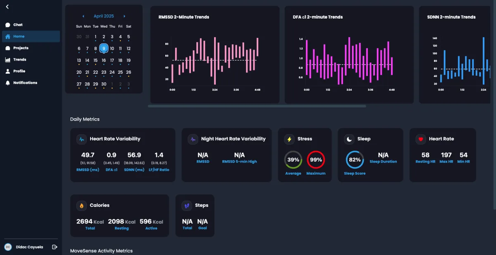Select April 26 in the calendar
496x255 pixels.
coord(129,72)
